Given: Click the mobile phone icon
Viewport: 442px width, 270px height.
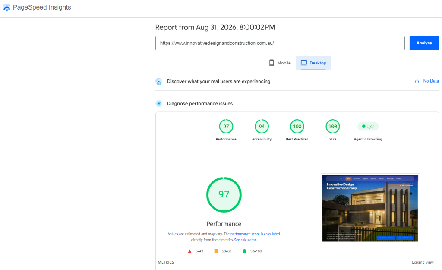Looking at the screenshot, I should coord(272,63).
